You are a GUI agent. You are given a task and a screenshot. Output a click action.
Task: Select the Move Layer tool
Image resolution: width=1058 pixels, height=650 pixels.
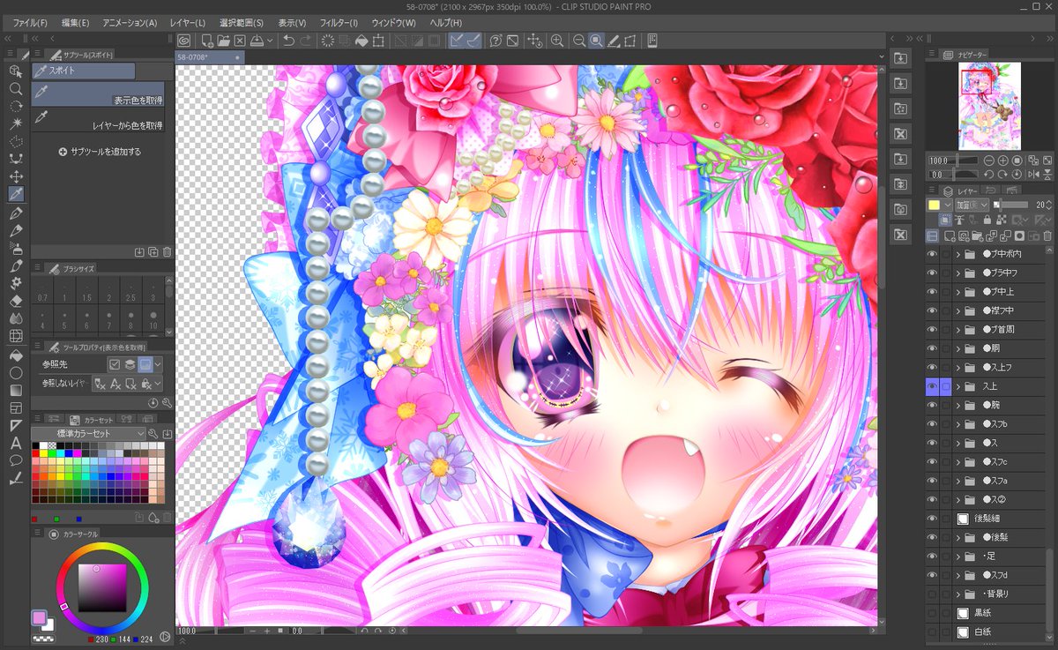pos(15,177)
